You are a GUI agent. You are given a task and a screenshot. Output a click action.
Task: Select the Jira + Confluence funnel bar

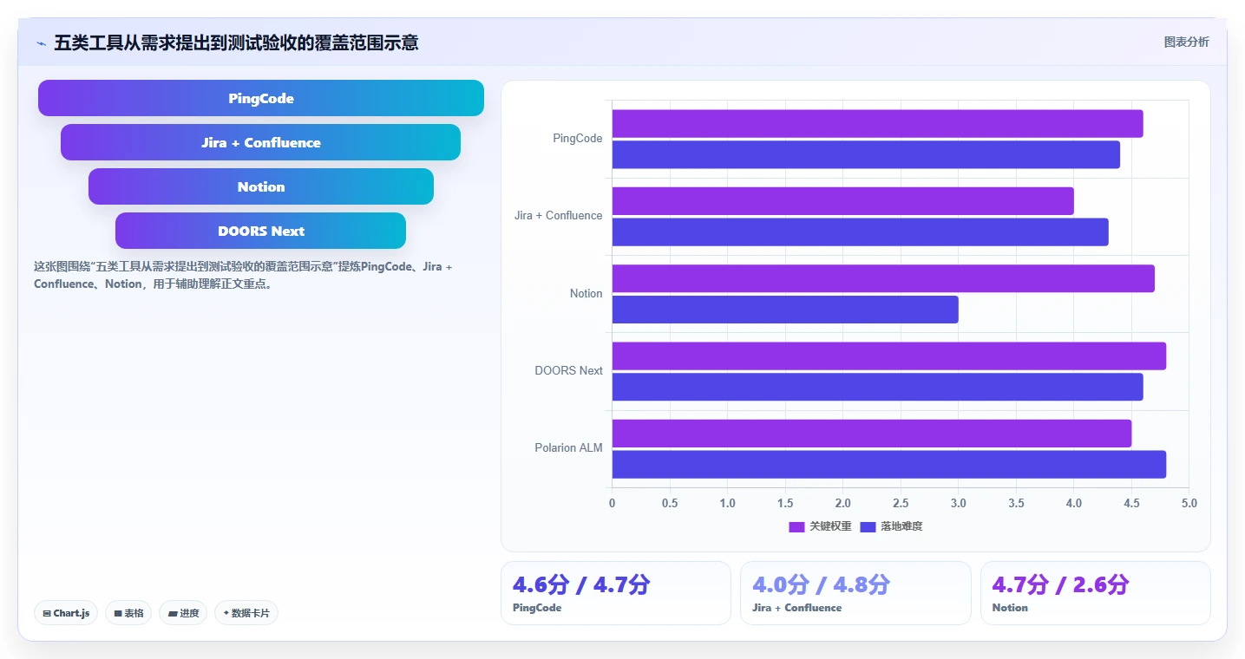click(x=260, y=142)
